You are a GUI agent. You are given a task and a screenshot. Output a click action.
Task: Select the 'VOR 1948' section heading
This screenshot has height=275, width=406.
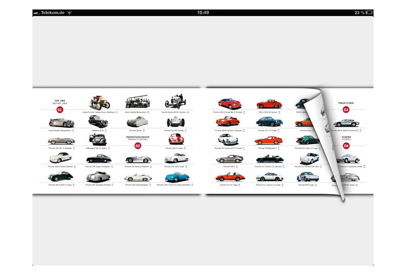(x=60, y=101)
